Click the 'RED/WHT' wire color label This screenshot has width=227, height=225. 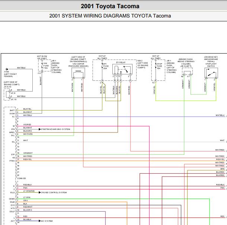[x=28, y=207]
